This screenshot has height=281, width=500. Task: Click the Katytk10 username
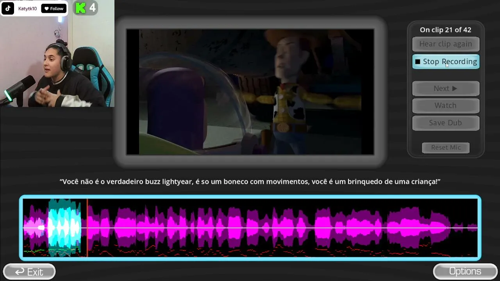click(x=27, y=9)
